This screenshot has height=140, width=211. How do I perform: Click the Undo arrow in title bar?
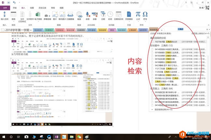click(14, 3)
